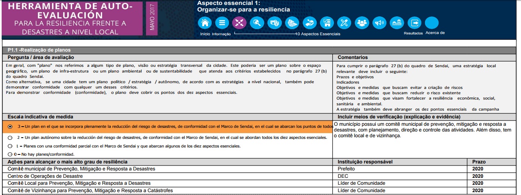The width and height of the screenshot is (521, 195).
Task: Click the blank Acerca de circle
Action: point(432,23)
